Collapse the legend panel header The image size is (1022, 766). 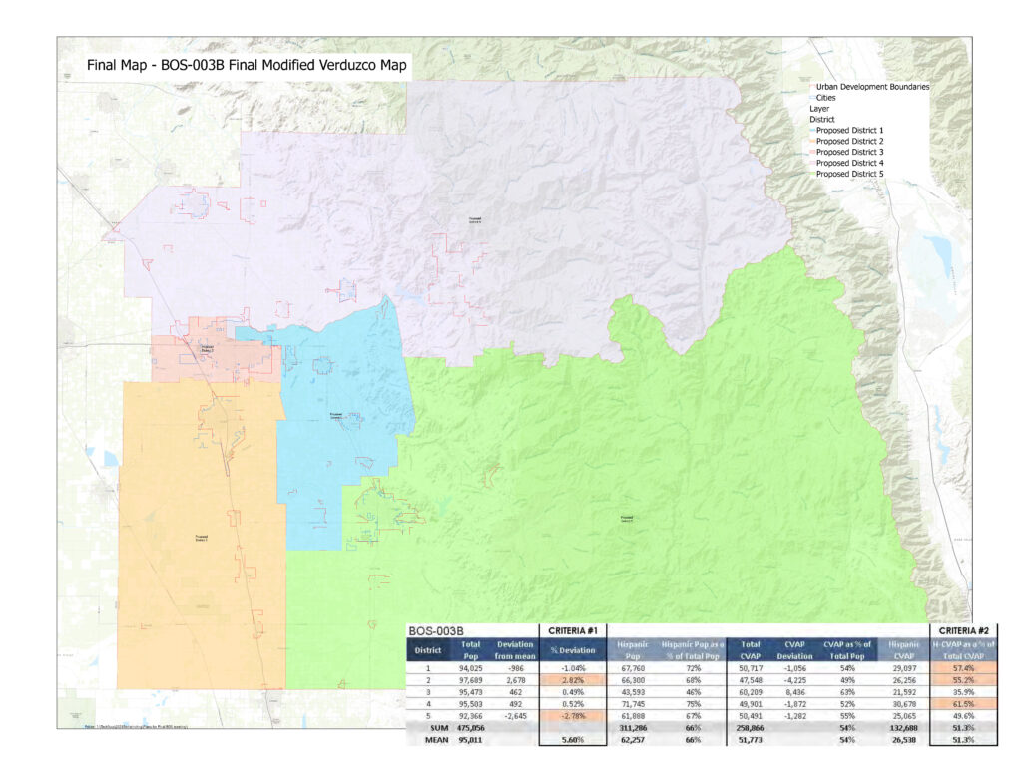click(x=872, y=87)
